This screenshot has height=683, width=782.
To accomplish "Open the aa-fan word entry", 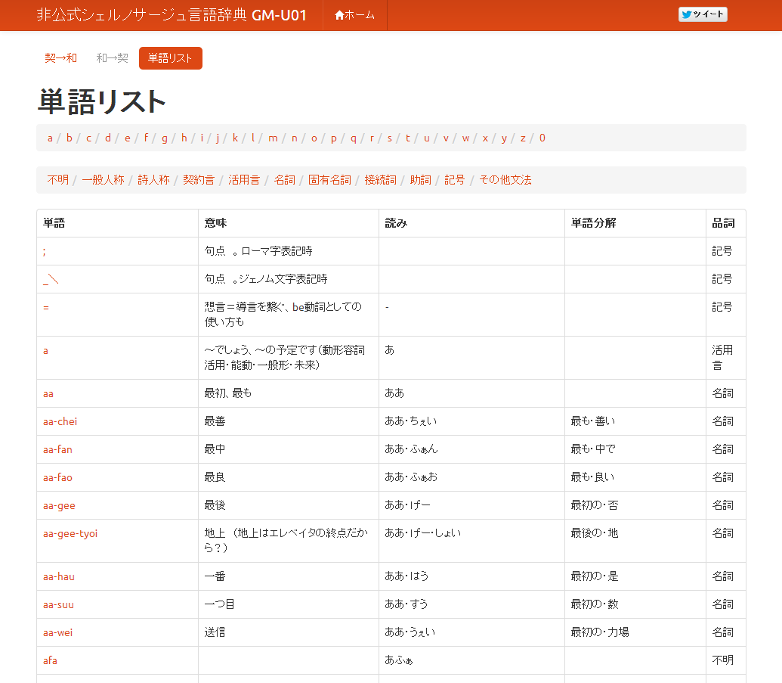I will (x=57, y=450).
